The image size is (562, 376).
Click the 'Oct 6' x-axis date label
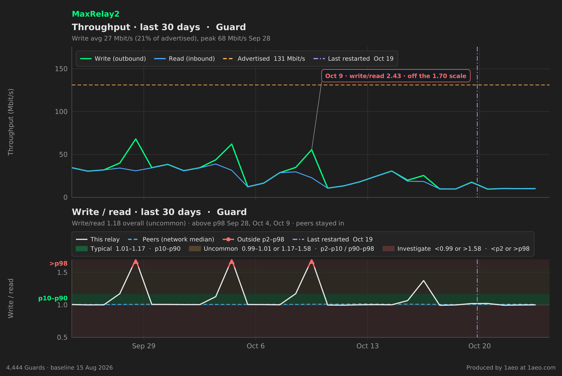click(256, 346)
